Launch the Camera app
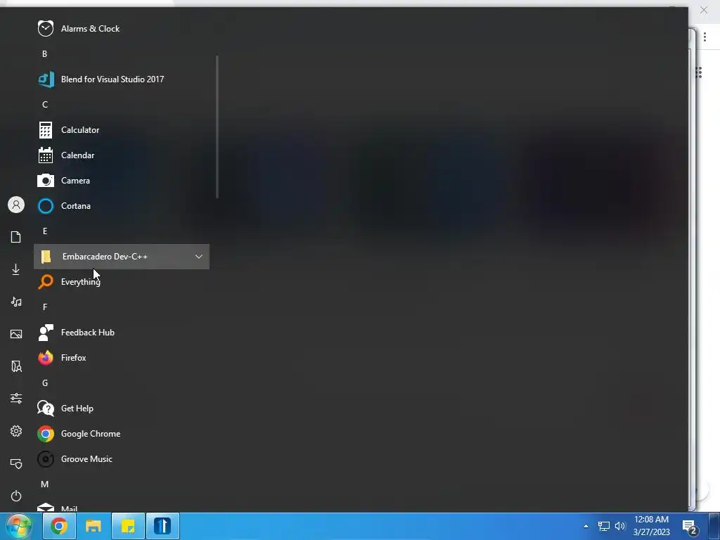The width and height of the screenshot is (720, 540). pos(121,181)
